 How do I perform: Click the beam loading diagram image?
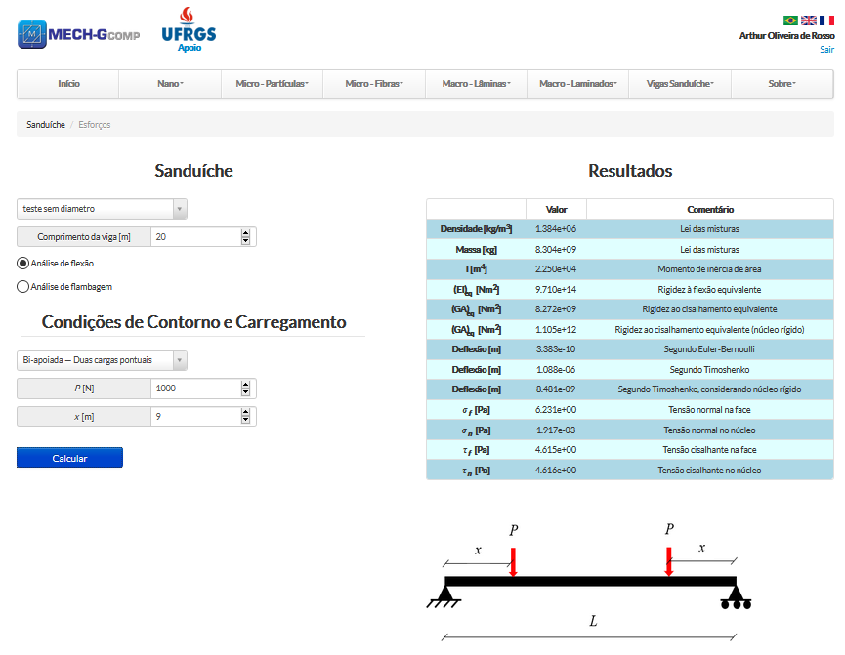point(589,582)
